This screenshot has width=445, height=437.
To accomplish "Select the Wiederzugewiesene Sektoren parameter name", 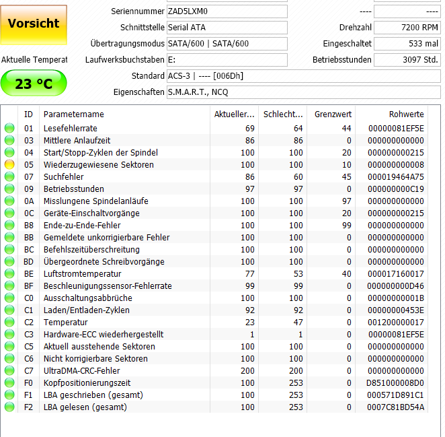I will pos(99,164).
